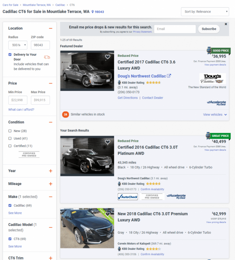Expand the Mileage filter section

click(51, 184)
